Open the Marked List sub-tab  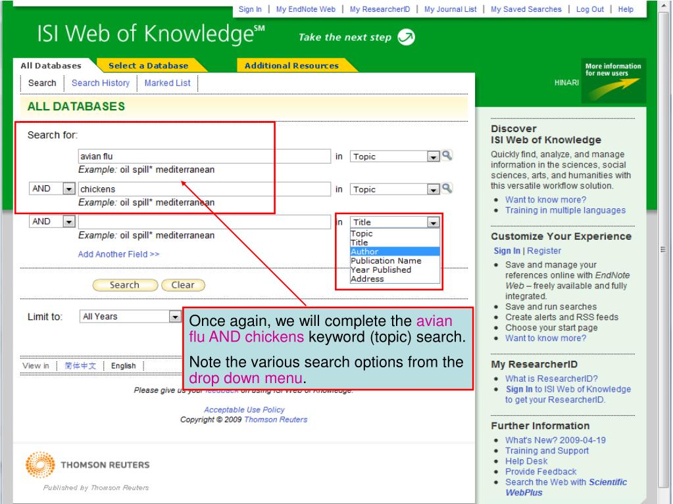[x=167, y=83]
